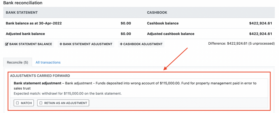Click the Adjustments Carried Forward heading
The width and height of the screenshot is (279, 113).
40,75
